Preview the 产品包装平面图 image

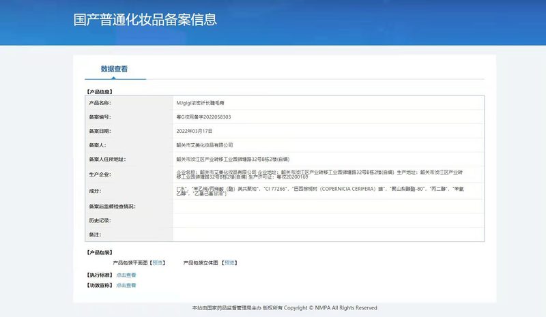158,262
